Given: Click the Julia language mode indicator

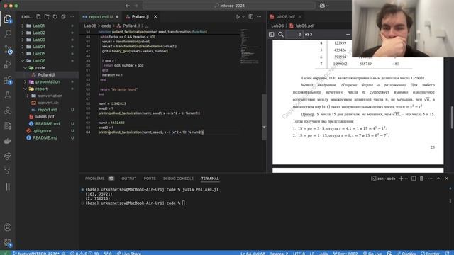Looking at the screenshot, I should [323, 254].
